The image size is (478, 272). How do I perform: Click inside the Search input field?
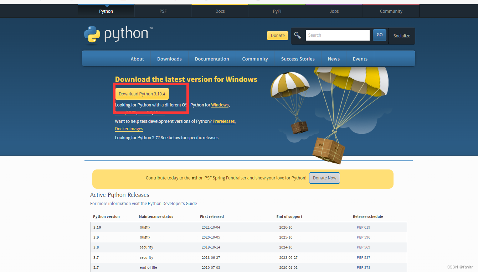coord(337,35)
